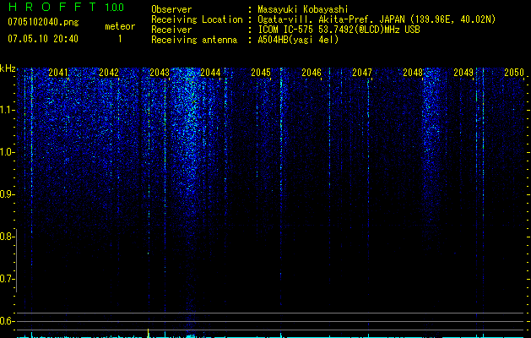Click the kHz axis unit label
Screen dimensions: 531x338
(x=8, y=68)
